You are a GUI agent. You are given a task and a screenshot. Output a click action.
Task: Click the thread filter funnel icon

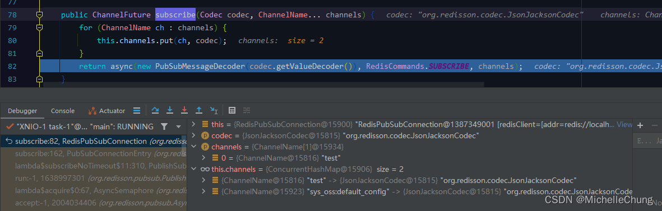click(164, 126)
